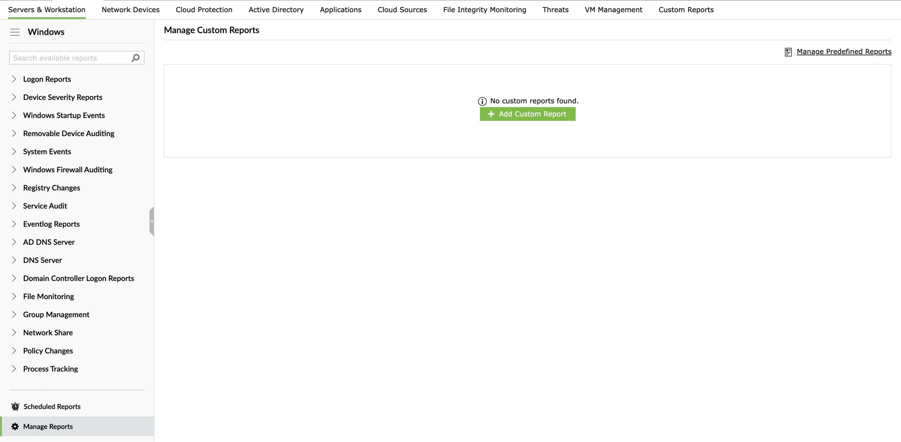The image size is (901, 442).
Task: Expand the Logon Reports category
Action: coord(14,79)
